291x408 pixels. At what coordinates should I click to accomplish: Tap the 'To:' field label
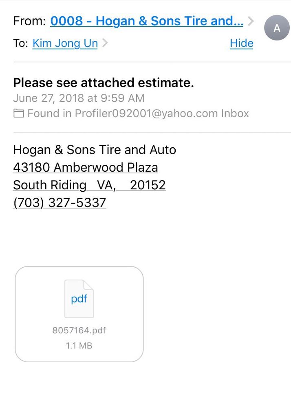(20, 43)
